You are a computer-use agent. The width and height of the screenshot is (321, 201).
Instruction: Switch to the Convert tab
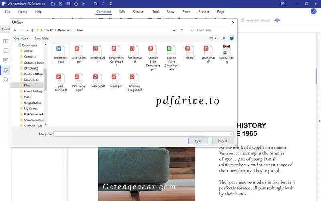pyautogui.click(x=138, y=12)
